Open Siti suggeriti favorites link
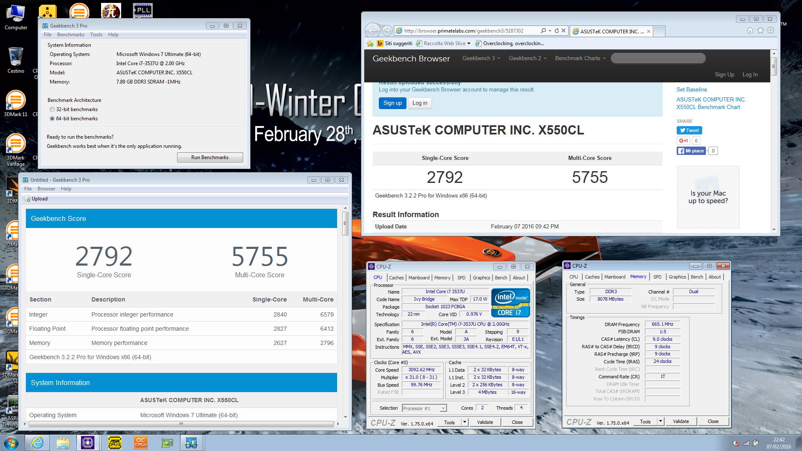The height and width of the screenshot is (451, 802). (x=394, y=43)
